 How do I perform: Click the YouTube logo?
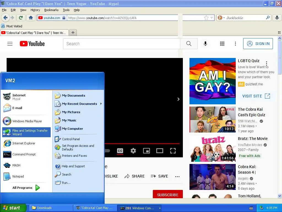(32, 44)
